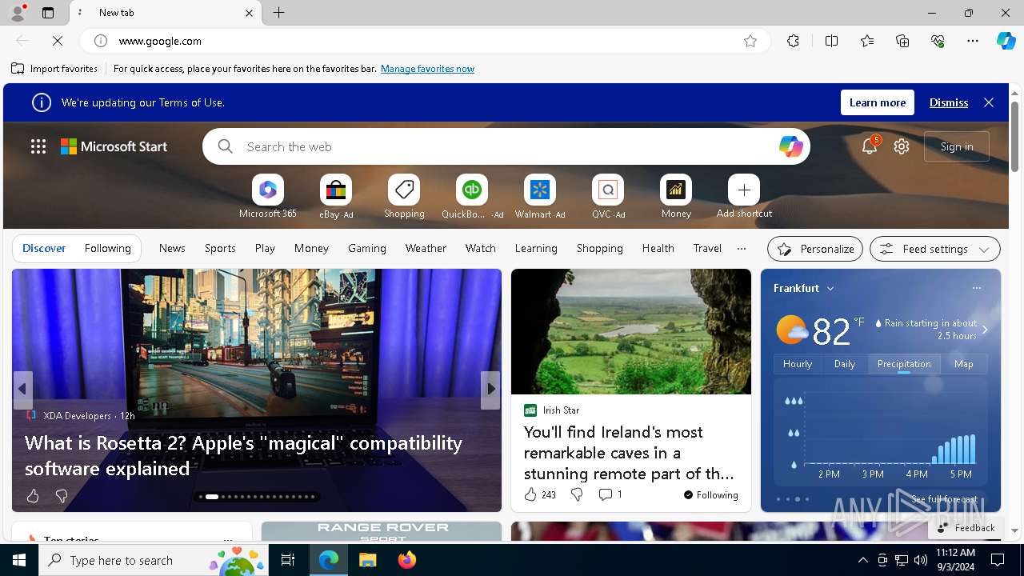Open the Windows Start menu

tap(19, 560)
